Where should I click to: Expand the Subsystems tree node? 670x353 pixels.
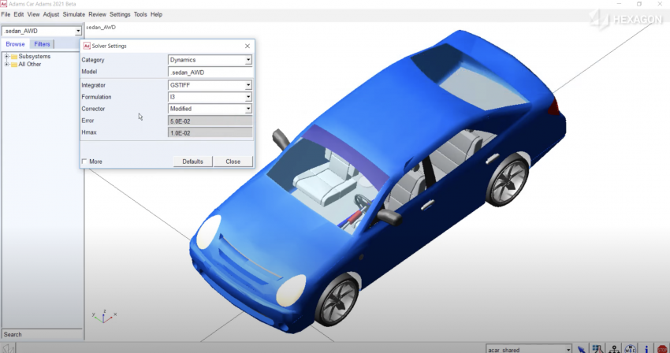point(6,57)
